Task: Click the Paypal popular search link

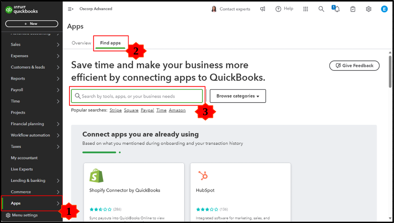Action: click(x=147, y=110)
